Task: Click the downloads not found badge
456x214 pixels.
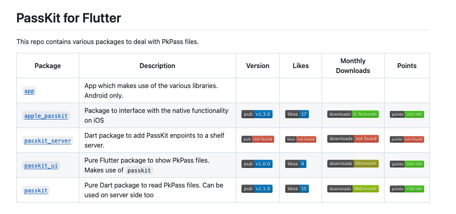Action: [x=353, y=139]
